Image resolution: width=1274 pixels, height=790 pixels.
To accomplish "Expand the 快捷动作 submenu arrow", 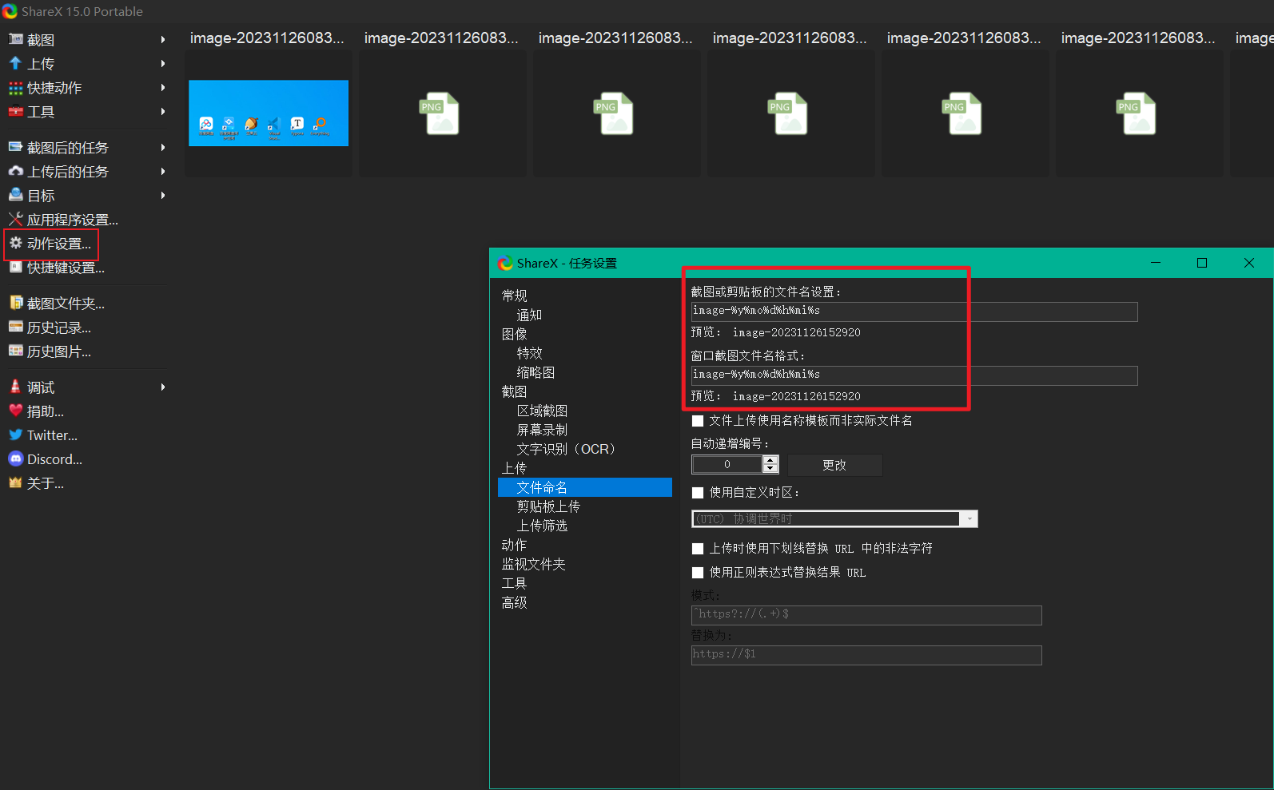I will click(x=163, y=87).
